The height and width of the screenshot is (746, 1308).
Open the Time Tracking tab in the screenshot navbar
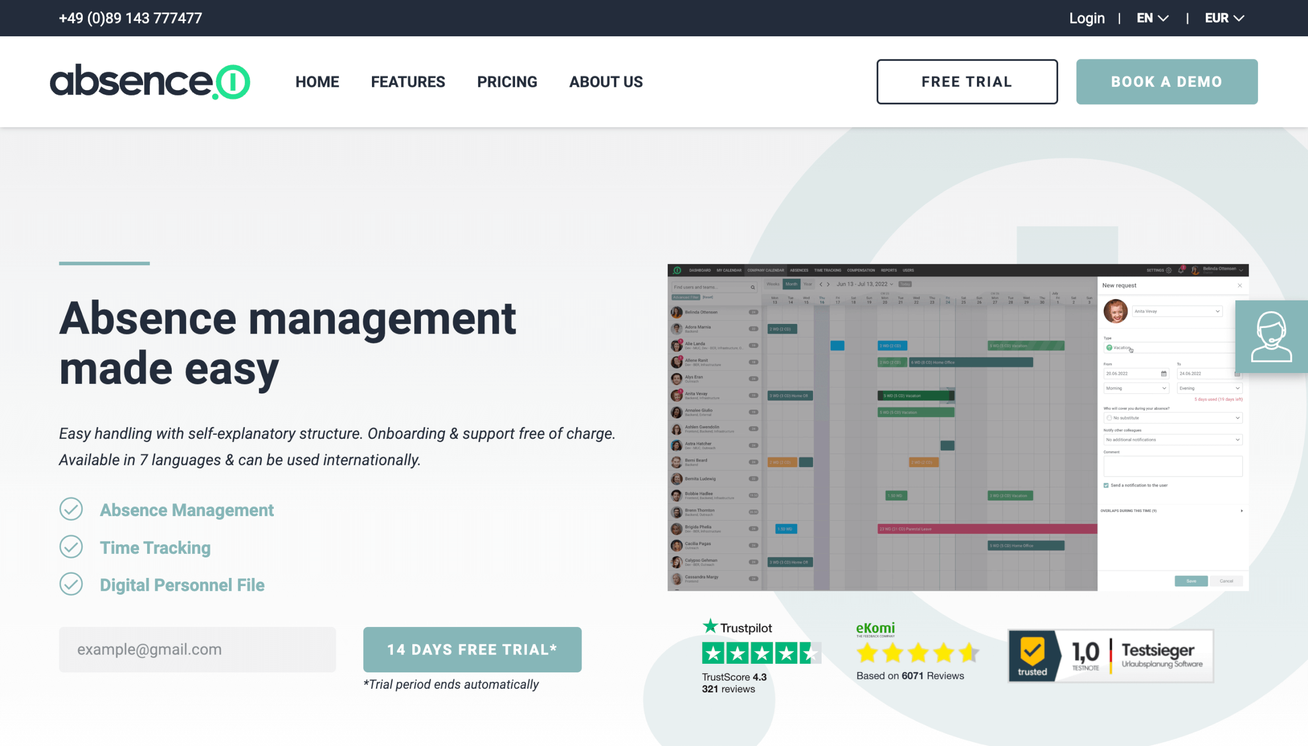click(x=827, y=270)
